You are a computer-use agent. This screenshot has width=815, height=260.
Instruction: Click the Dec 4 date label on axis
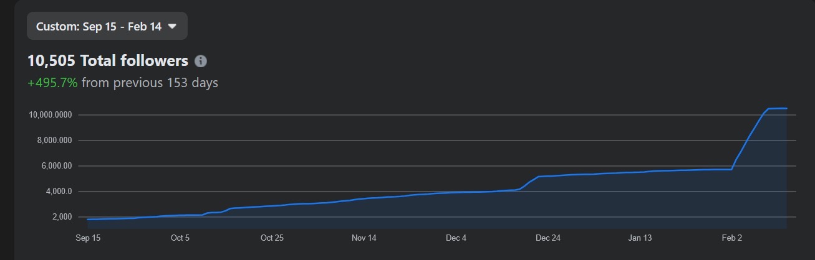(456, 238)
